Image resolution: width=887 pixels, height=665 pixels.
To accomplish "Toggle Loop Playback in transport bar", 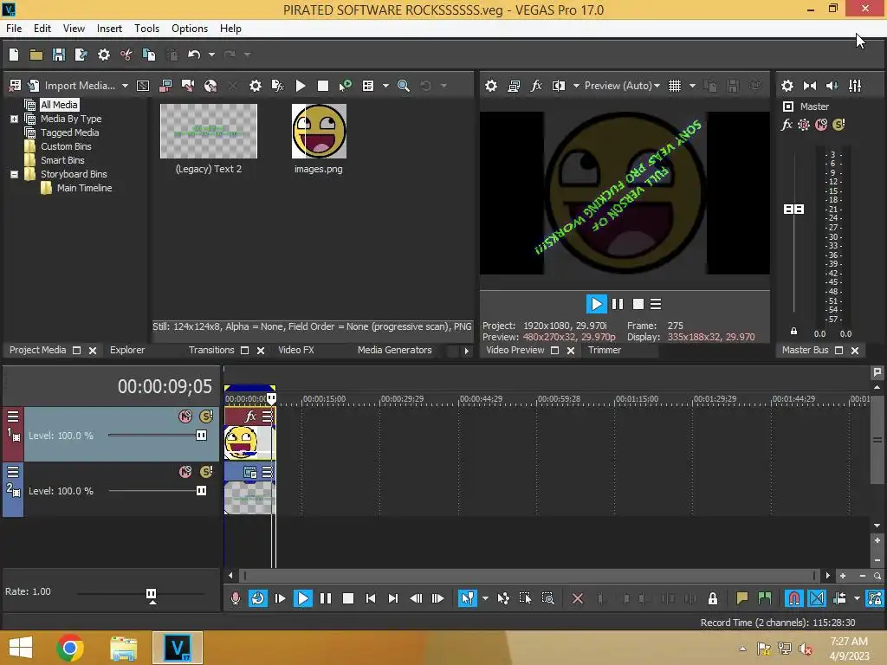I will pyautogui.click(x=257, y=598).
